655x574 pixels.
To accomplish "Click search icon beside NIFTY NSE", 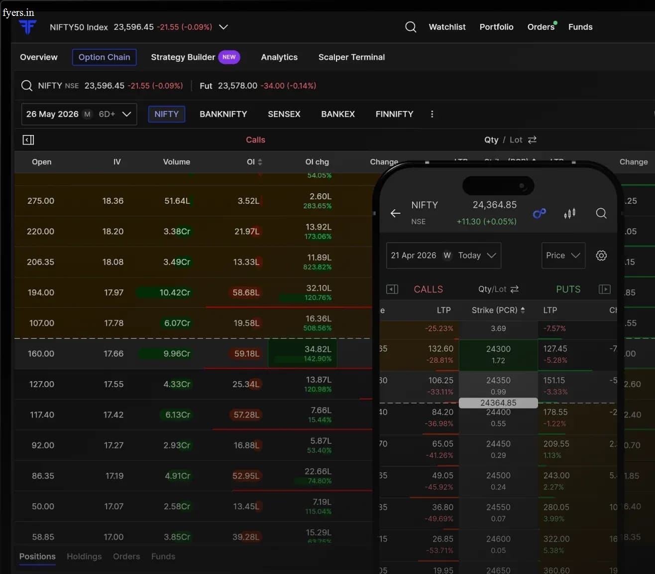I will click(27, 86).
